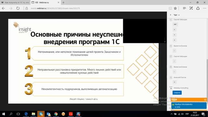Go back with the browser back arrow
Image resolution: width=208 pixels, height=117 pixels.
click(4, 8)
